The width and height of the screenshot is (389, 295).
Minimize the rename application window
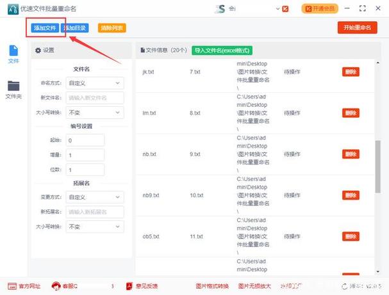[x=347, y=8]
